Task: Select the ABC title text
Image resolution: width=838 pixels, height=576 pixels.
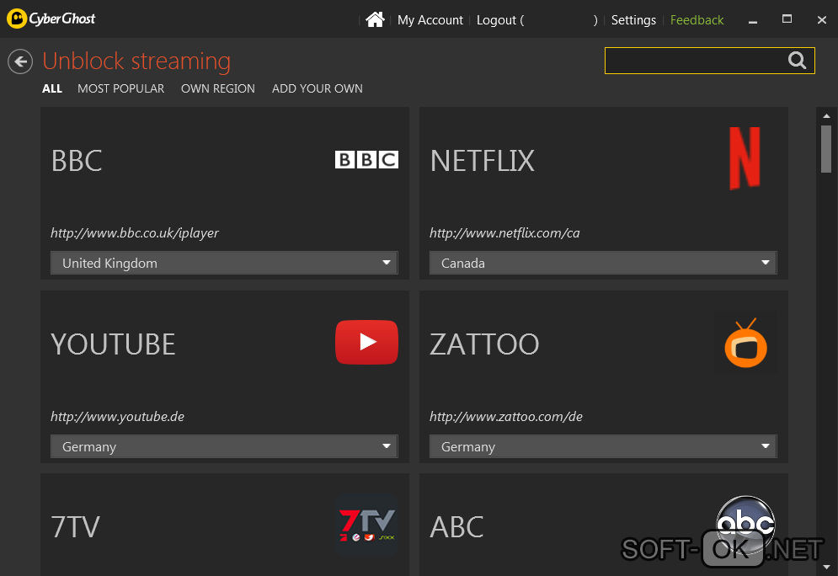Action: [456, 527]
